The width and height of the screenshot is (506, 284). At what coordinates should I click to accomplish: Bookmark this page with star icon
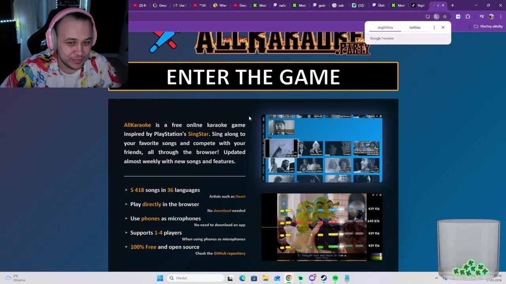click(445, 17)
